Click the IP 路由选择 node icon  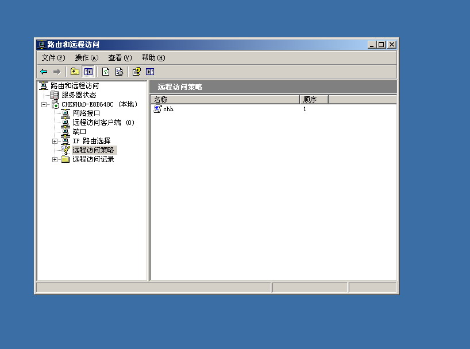click(66, 141)
